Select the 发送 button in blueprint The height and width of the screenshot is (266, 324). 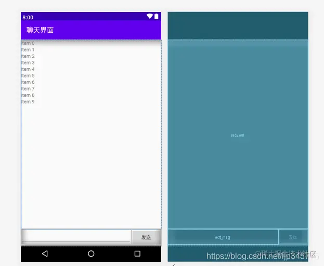[293, 237]
